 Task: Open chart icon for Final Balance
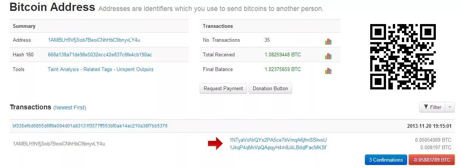tap(328, 71)
